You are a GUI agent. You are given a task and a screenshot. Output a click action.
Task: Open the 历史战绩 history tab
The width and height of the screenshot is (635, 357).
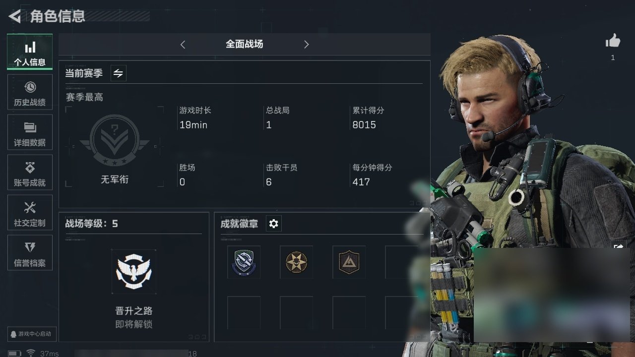[30, 93]
